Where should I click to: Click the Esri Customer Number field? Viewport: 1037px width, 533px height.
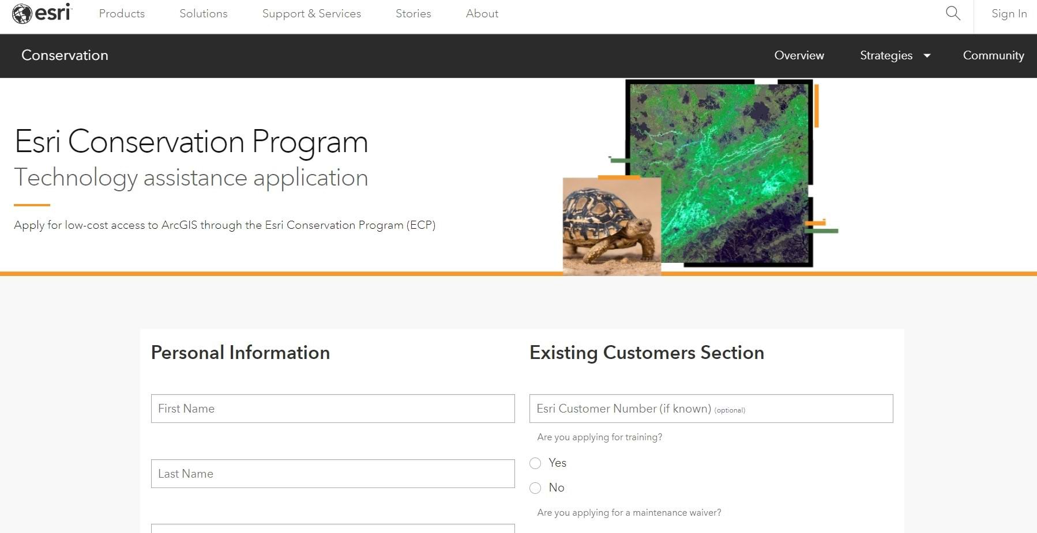[711, 409]
